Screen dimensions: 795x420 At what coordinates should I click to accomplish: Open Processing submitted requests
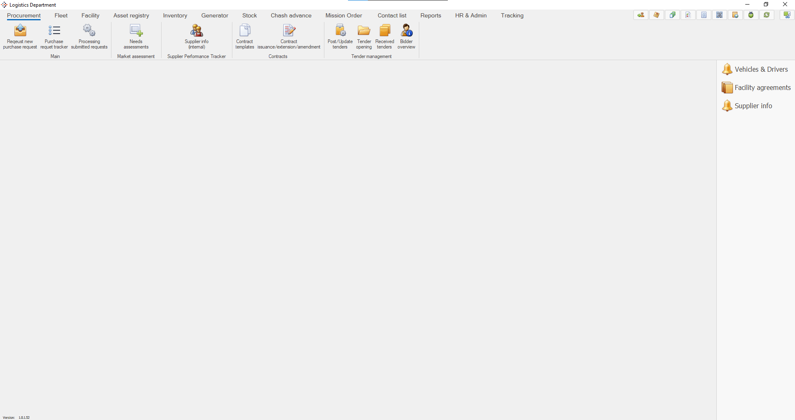click(89, 31)
